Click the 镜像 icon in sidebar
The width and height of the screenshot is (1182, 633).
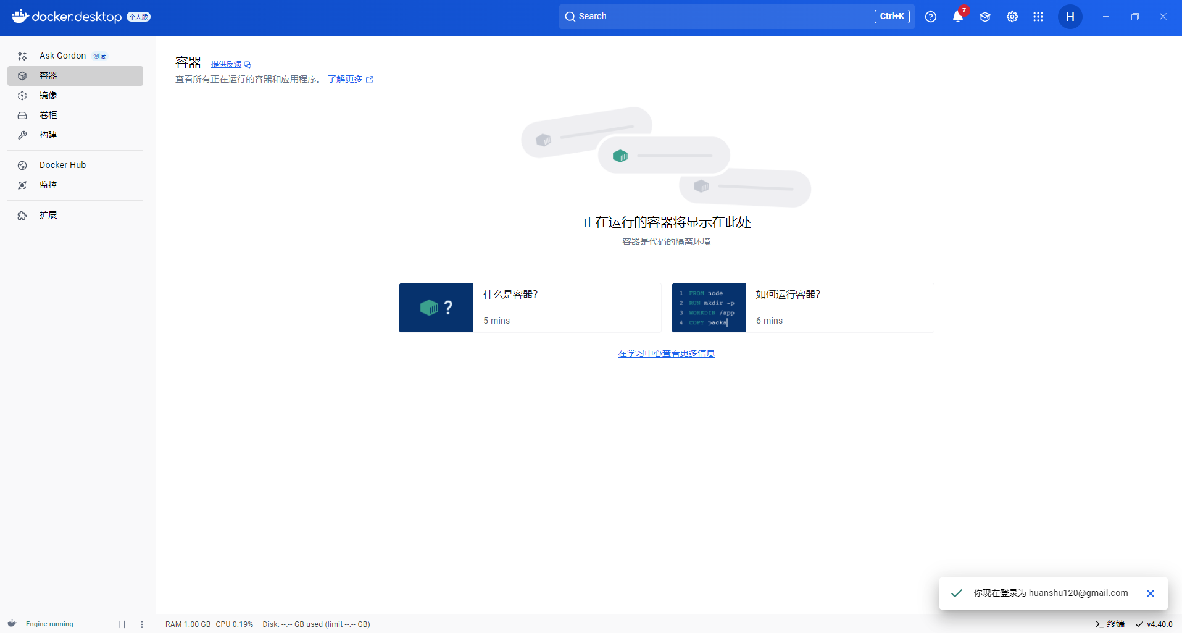(x=22, y=96)
